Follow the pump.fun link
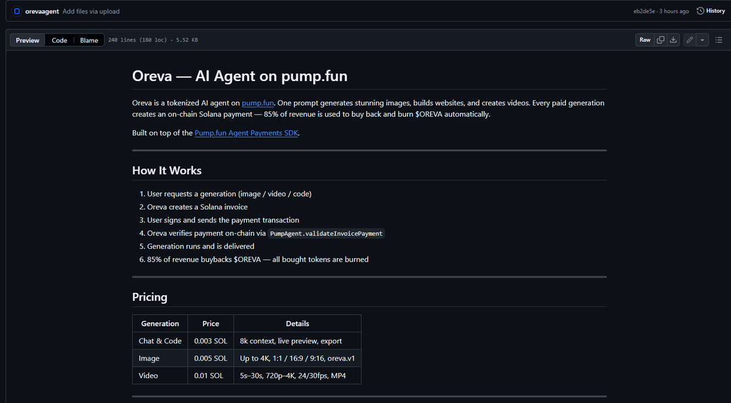Image resolution: width=731 pixels, height=403 pixels. (258, 103)
